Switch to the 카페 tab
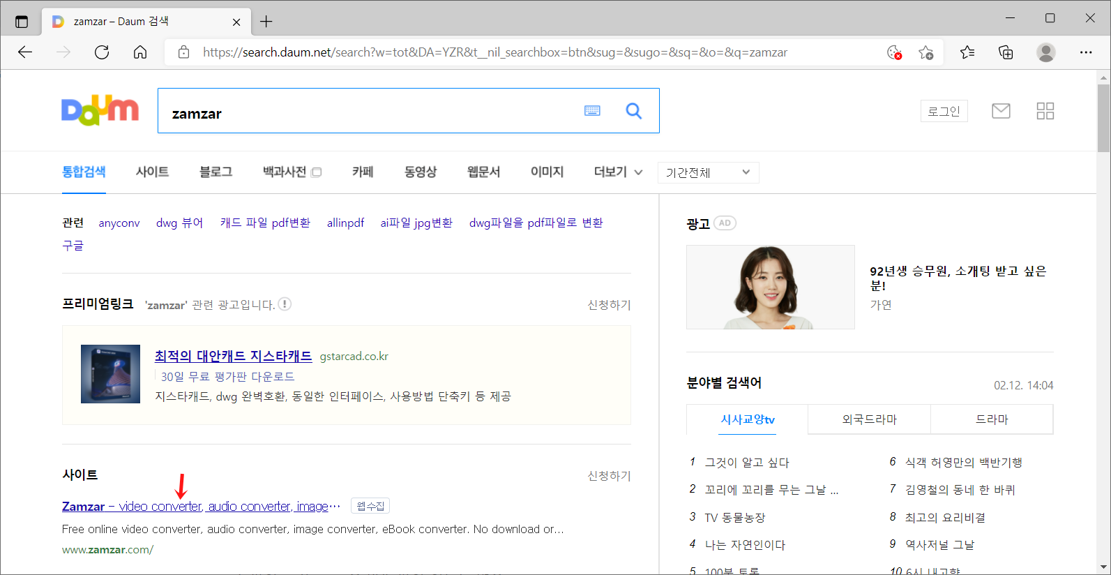 (x=363, y=172)
